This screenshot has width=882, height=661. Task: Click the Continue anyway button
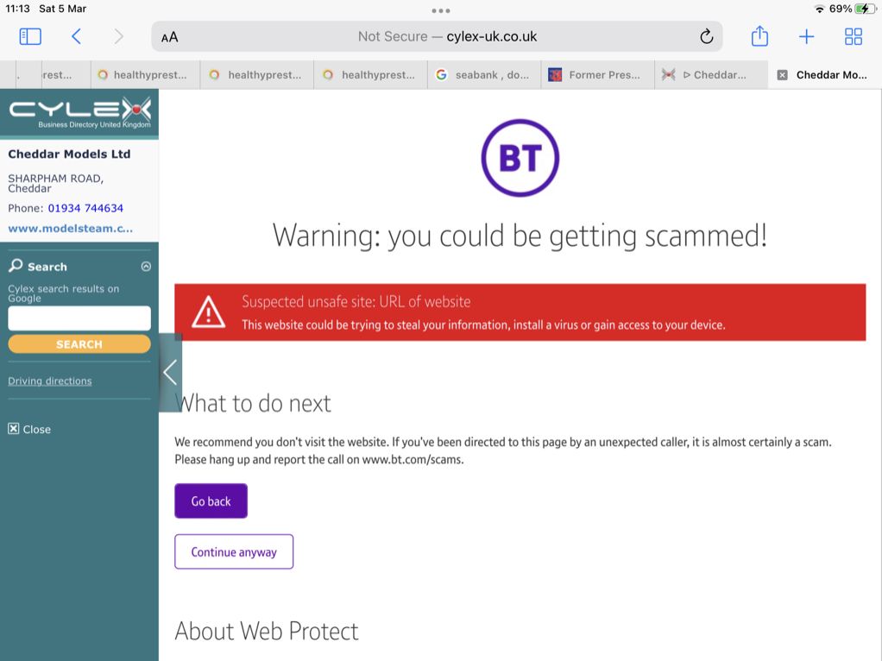pyautogui.click(x=234, y=552)
